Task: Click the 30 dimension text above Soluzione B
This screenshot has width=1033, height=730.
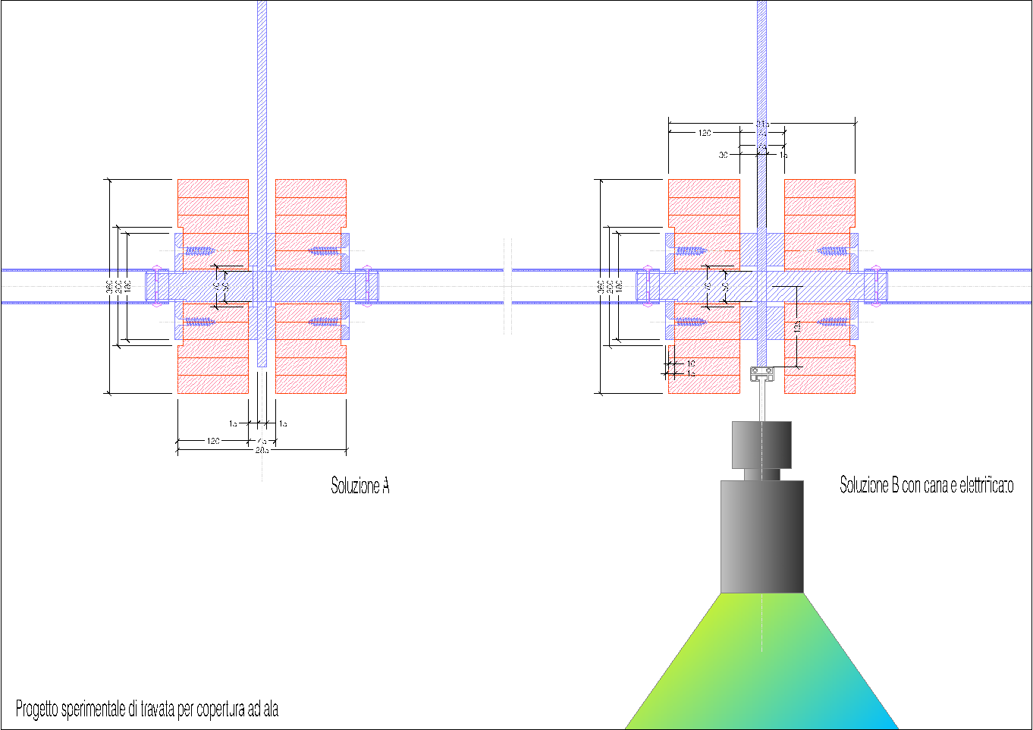Action: click(x=723, y=155)
